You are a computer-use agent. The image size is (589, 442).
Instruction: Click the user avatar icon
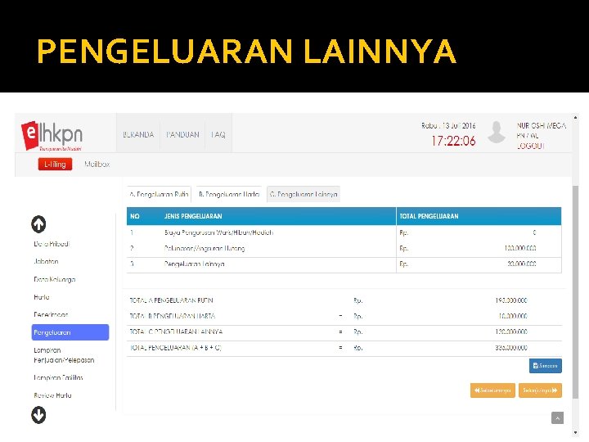click(497, 133)
